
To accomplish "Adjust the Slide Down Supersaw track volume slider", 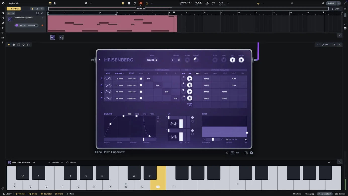I will click(x=33, y=25).
